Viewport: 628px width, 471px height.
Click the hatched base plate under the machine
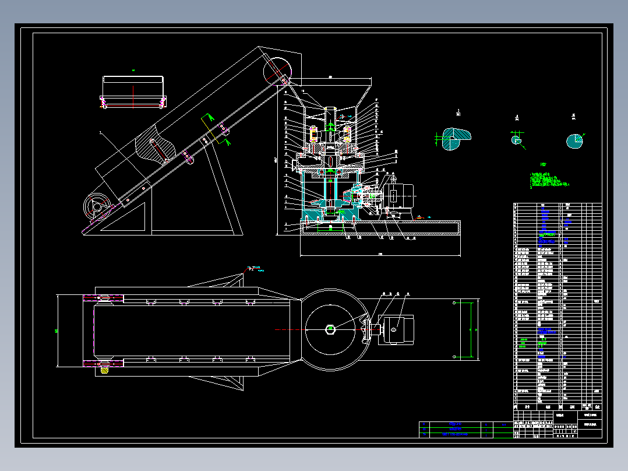380,228
